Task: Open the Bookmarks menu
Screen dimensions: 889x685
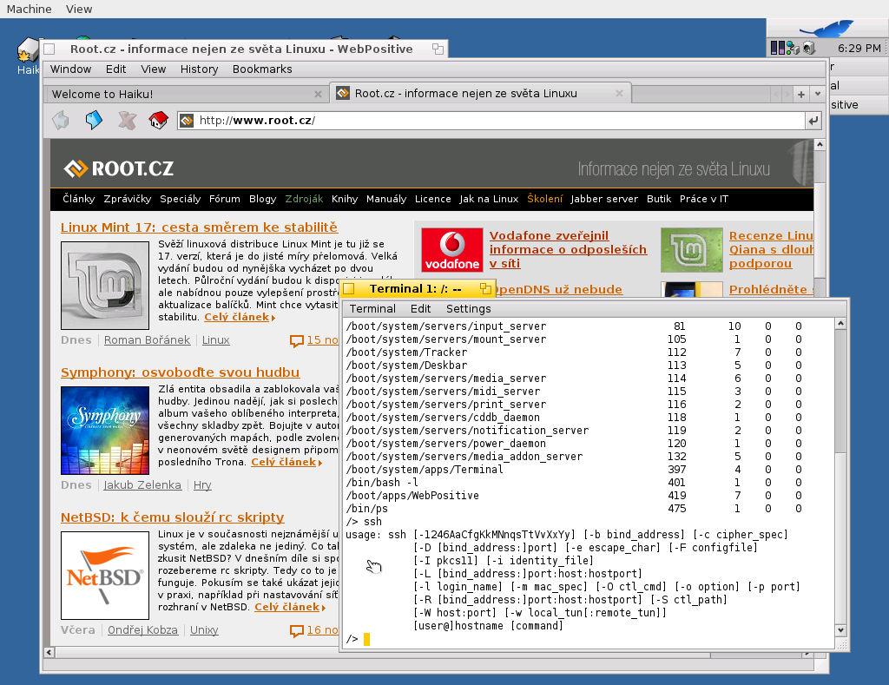Action: (x=262, y=69)
